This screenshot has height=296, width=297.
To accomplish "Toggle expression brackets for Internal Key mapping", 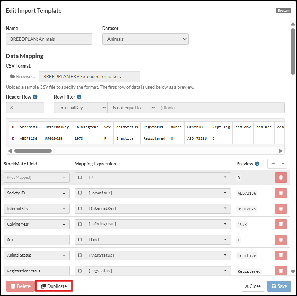I will (80, 209).
